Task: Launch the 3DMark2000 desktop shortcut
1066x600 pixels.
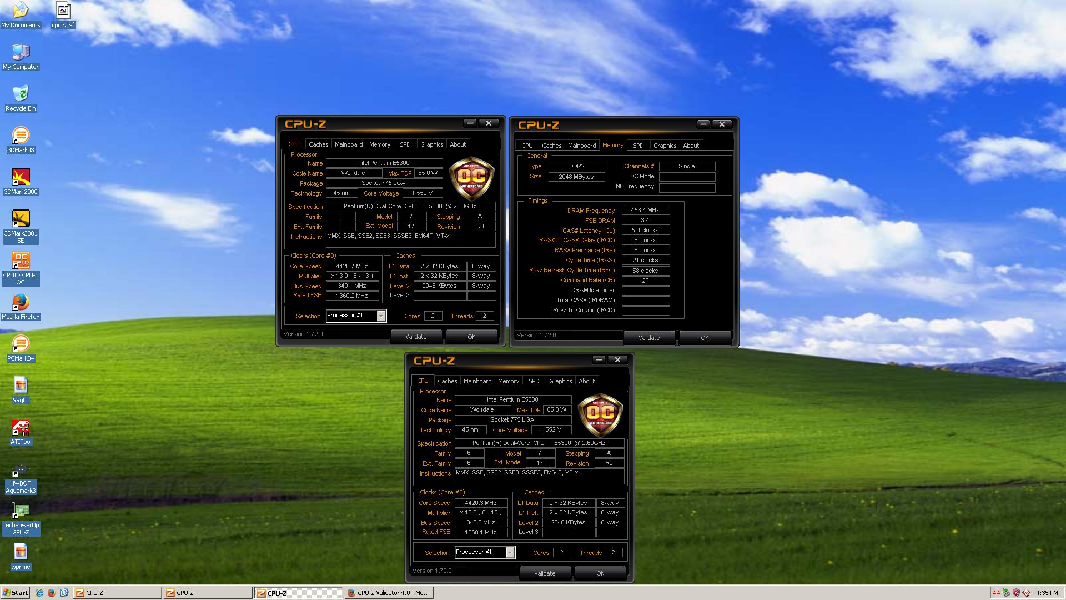Action: 21,182
